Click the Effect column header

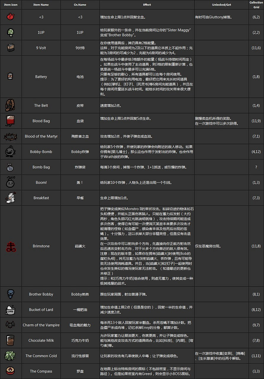pyautogui.click(x=147, y=5)
